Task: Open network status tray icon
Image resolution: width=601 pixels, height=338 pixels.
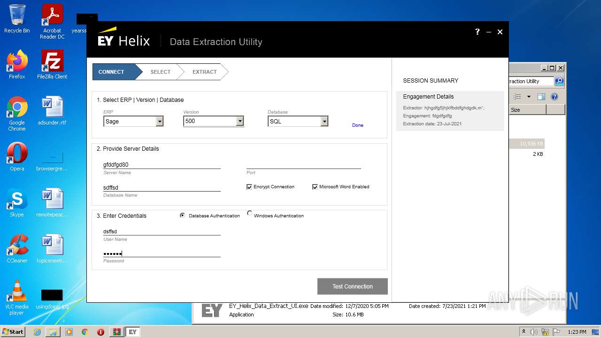Action: click(545, 332)
